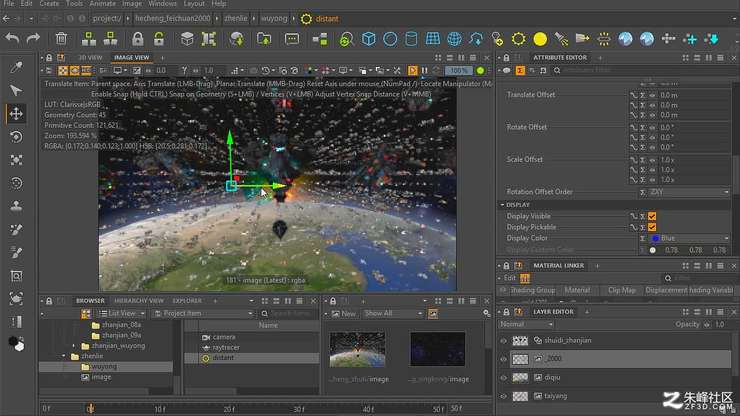Click the trash can delete icon
This screenshot has width=740, height=416.
pyautogui.click(x=61, y=39)
